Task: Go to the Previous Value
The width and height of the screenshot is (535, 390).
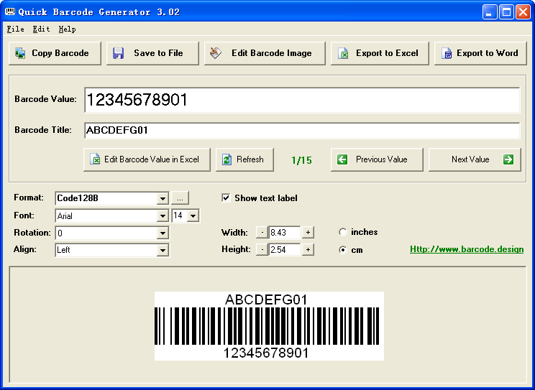Action: tap(377, 159)
